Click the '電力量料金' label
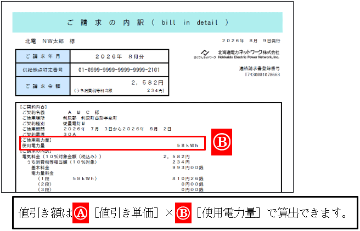360x231 pixels. [42, 173]
